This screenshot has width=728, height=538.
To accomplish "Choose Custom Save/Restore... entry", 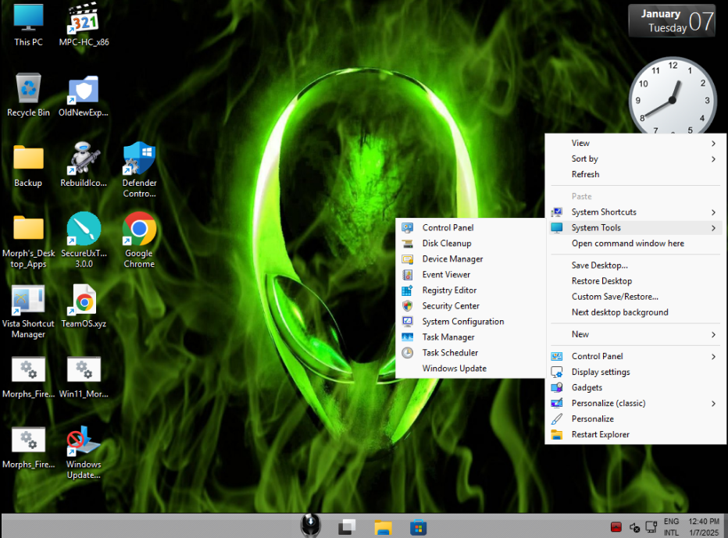I will (635, 297).
